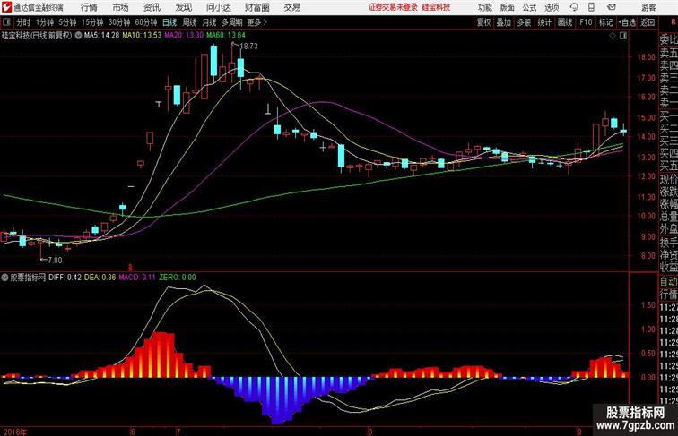Click the 画线 drawing tool button
This screenshot has width=678, height=436.
click(x=565, y=22)
